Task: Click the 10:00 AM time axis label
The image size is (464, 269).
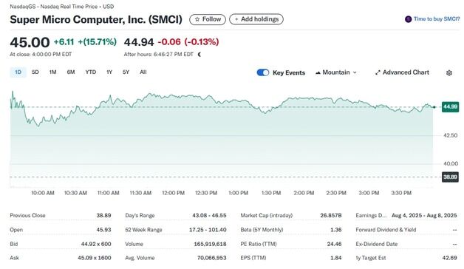Action: (x=43, y=193)
